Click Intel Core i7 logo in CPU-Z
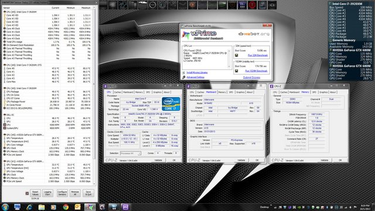The height and width of the screenshot is (211, 375). [x=171, y=104]
